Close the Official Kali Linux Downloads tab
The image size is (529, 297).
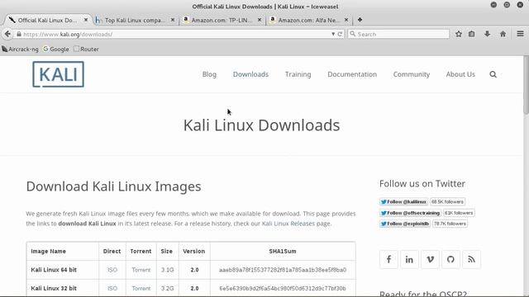click(86, 20)
